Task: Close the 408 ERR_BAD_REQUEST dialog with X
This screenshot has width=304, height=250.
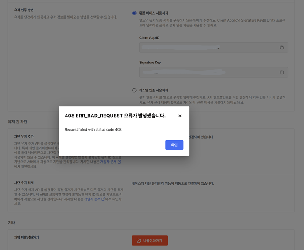Action: [x=180, y=116]
